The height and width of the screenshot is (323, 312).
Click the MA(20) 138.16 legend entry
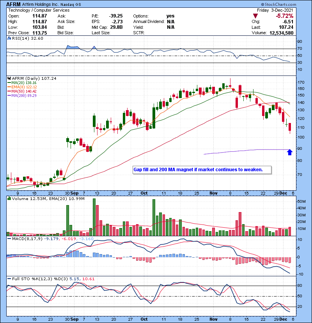click(x=22, y=83)
